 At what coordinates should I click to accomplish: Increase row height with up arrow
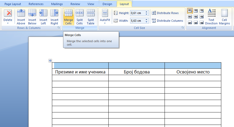pyautogui.click(x=146, y=12)
